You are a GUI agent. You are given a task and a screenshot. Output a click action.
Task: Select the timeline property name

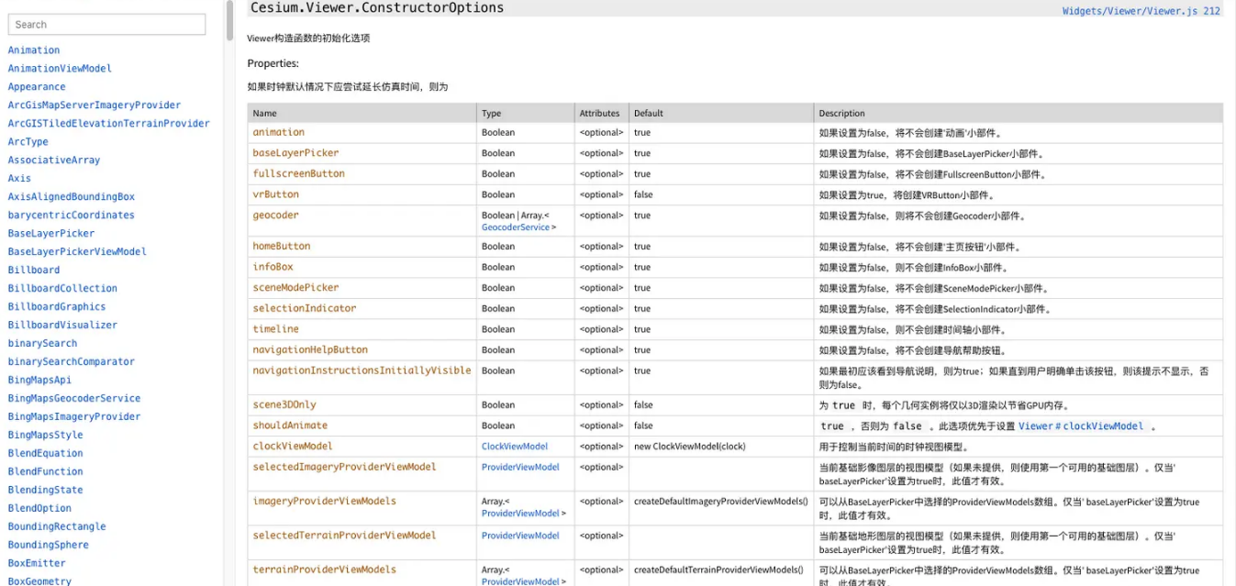coord(276,329)
